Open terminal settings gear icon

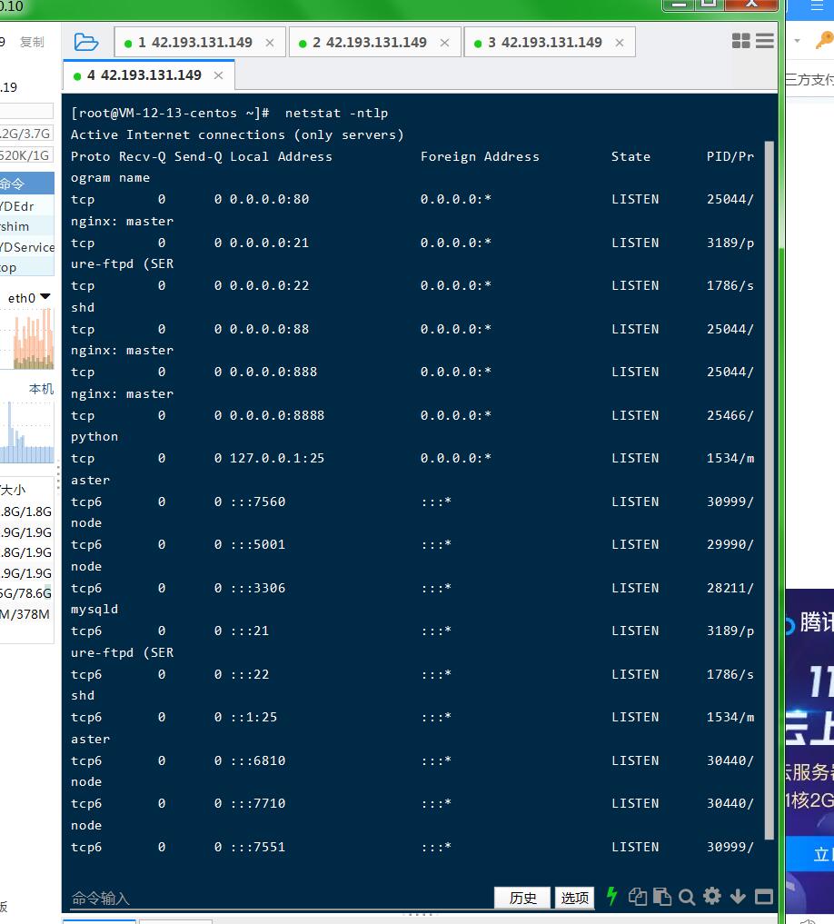(712, 897)
